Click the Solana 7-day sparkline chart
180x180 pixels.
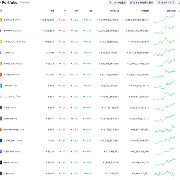click(165, 52)
